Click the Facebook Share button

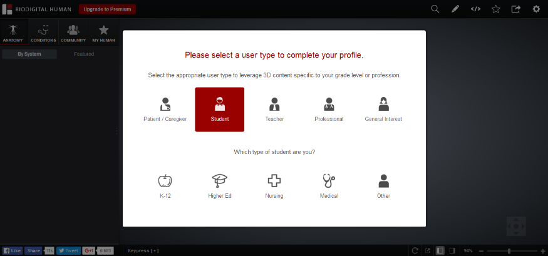(34, 250)
